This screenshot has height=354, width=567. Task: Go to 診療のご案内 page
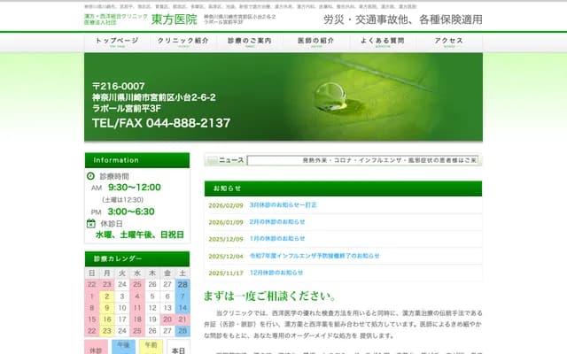coord(251,42)
